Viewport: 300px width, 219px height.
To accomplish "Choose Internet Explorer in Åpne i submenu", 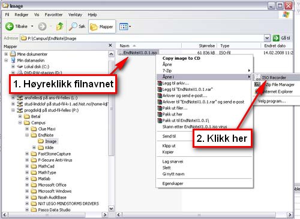I will 276,92.
